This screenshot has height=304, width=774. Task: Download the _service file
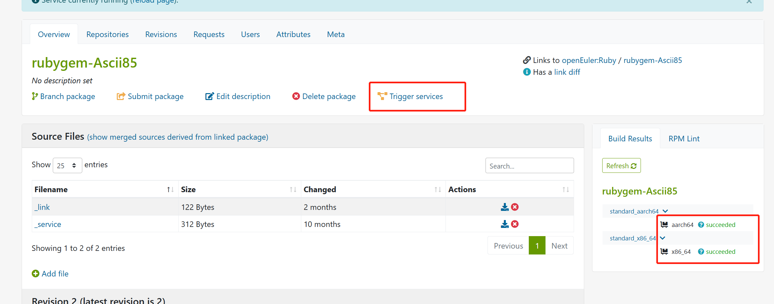[505, 224]
